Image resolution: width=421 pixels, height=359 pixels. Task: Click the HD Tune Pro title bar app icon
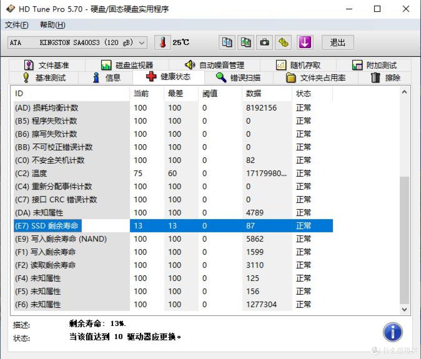click(10, 9)
